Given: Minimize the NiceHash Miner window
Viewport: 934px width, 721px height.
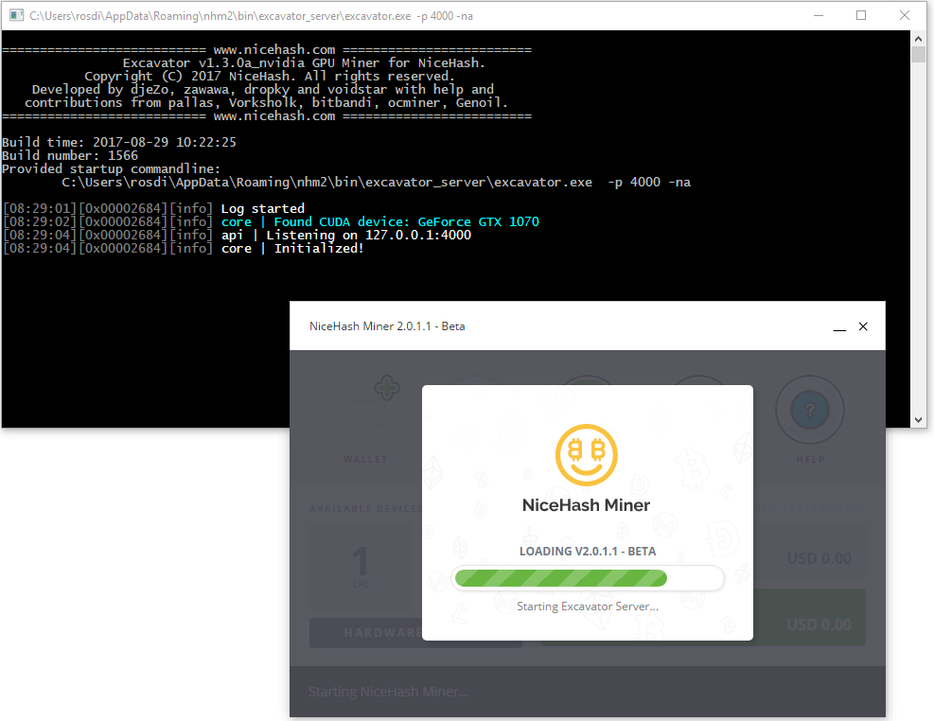Looking at the screenshot, I should (839, 326).
